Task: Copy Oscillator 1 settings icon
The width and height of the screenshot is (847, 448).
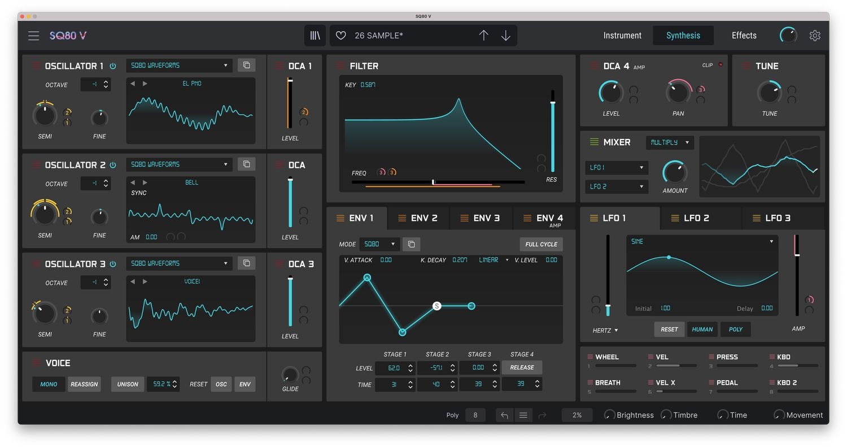Action: 246,65
